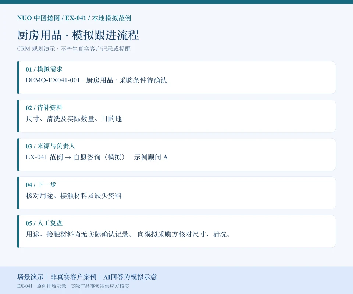Click the breadcrumb text 'NUO 中国诺网 / EX-041 / 本地模拟范例'
The width and height of the screenshot is (353, 294).
[x=74, y=18]
